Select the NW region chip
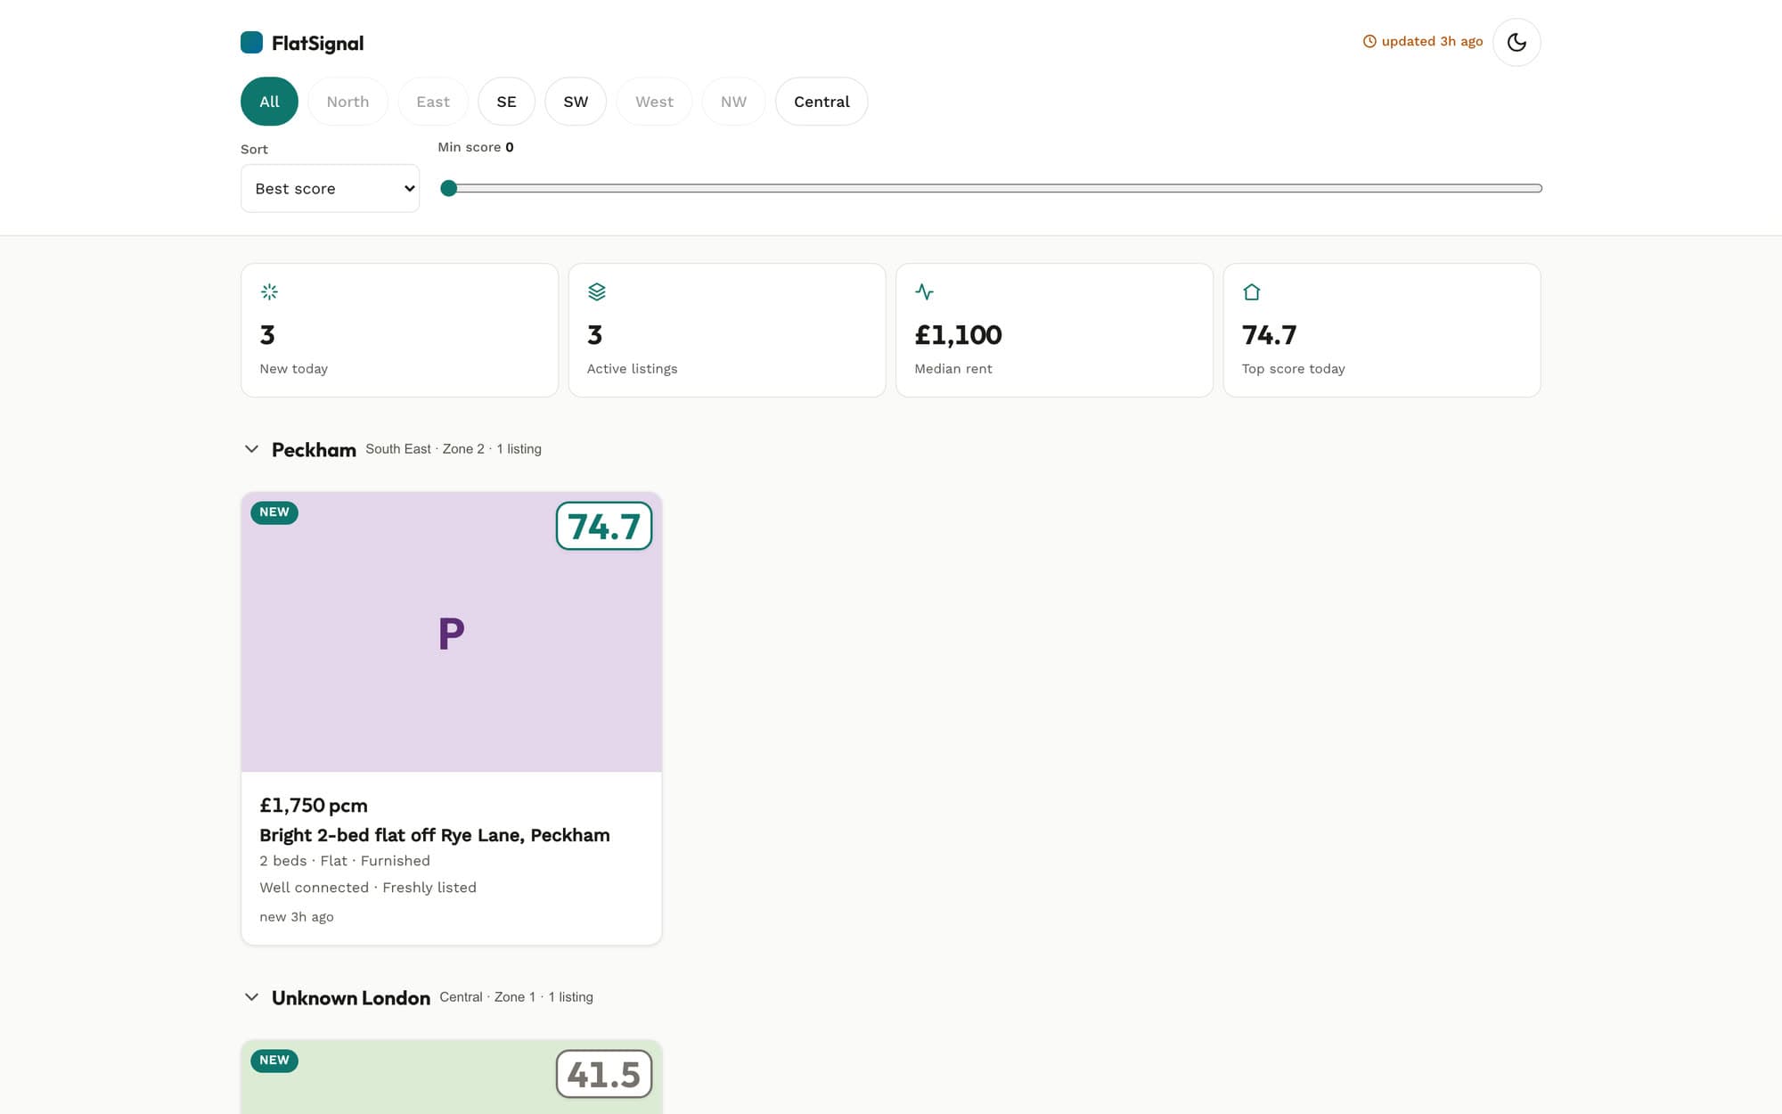The image size is (1782, 1114). tap(733, 102)
